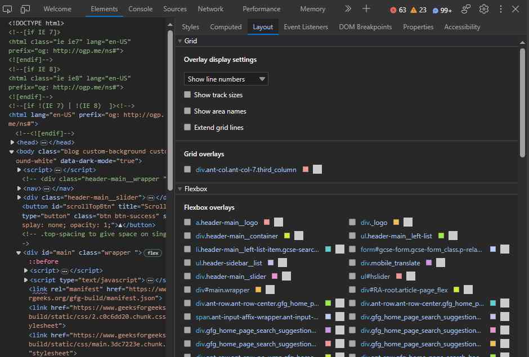Image resolution: width=529 pixels, height=357 pixels.
Task: Click the yellow warnings count indicator
Action: coord(419,10)
